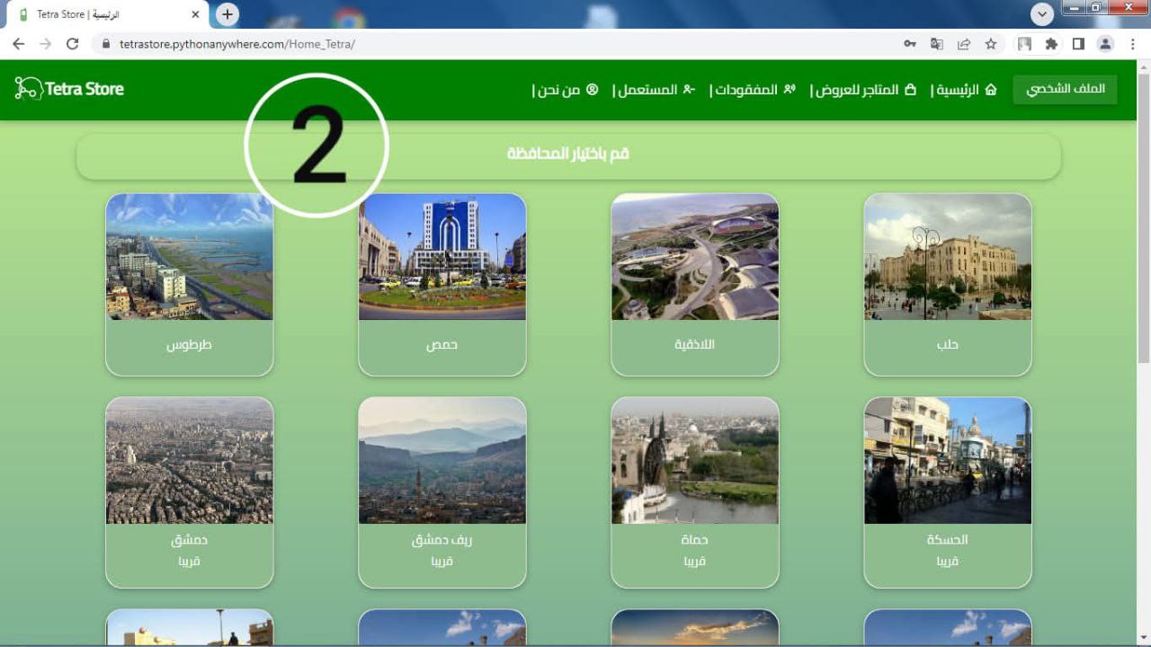Bookmark this page with the star icon
The image size is (1151, 647).
991,43
